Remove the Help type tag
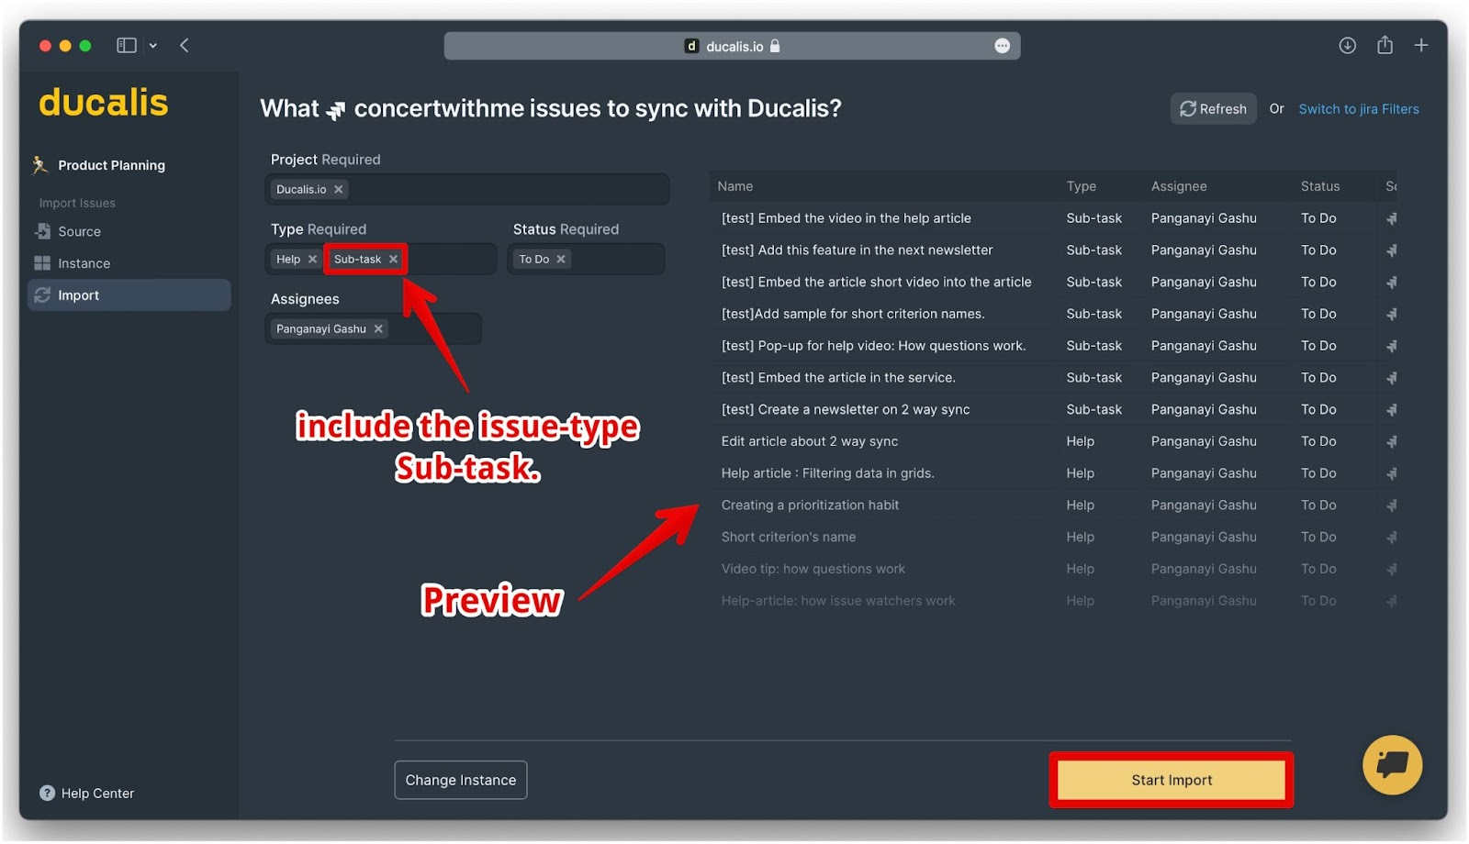Image resolution: width=1469 pixels, height=844 pixels. (312, 260)
